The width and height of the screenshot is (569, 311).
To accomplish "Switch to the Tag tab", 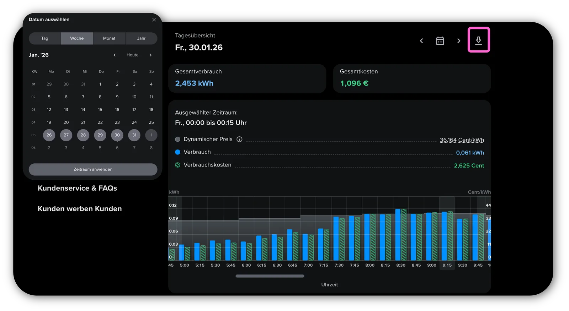I will (45, 38).
